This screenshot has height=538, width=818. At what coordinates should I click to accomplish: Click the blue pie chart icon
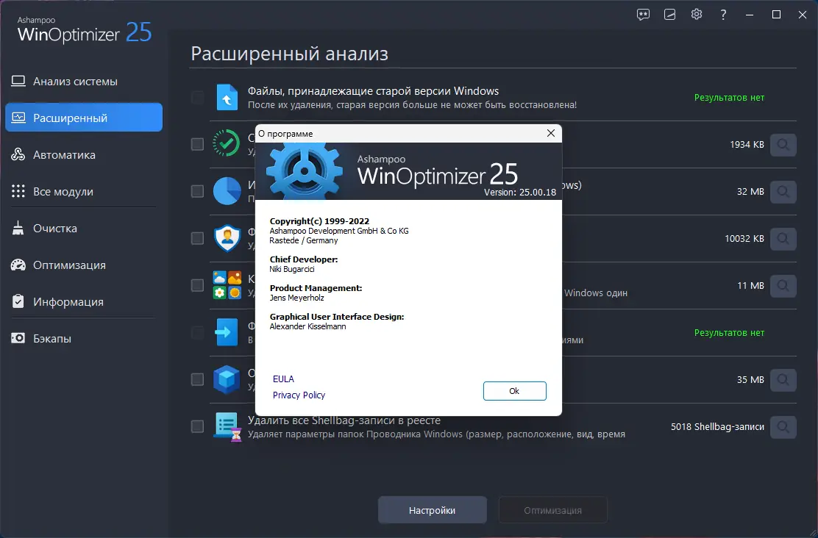[227, 191]
